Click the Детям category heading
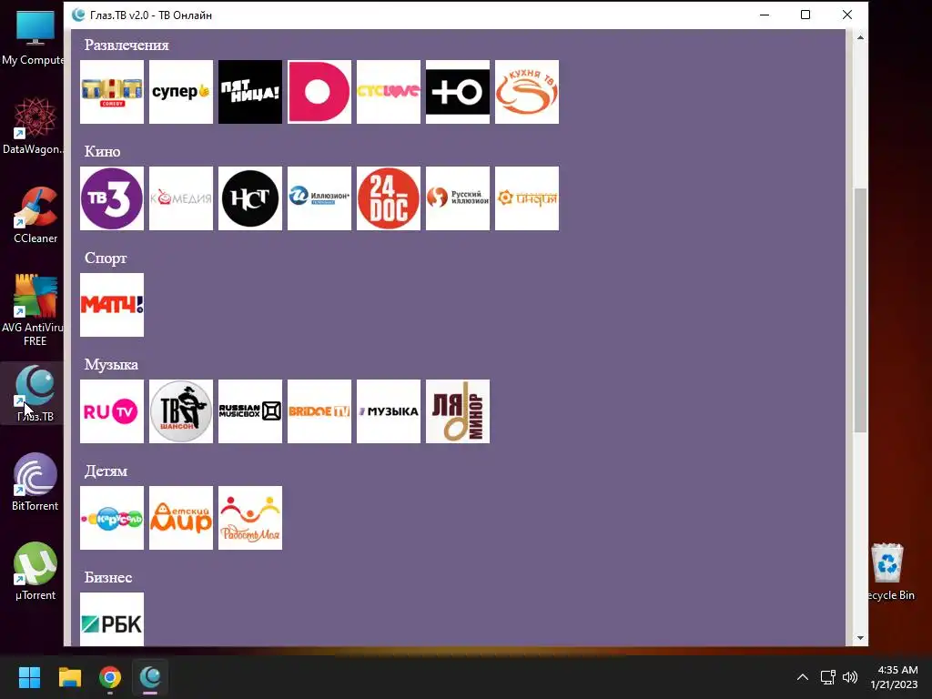This screenshot has width=932, height=699. [x=106, y=471]
